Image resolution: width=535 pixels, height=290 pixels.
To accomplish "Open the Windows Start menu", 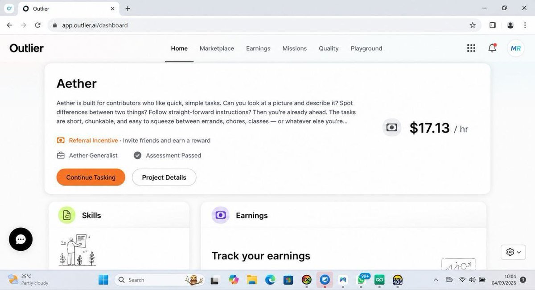I will (103, 280).
